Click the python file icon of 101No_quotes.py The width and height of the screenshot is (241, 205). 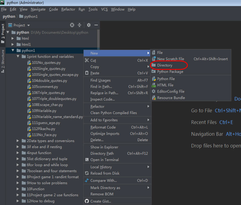(x=29, y=63)
